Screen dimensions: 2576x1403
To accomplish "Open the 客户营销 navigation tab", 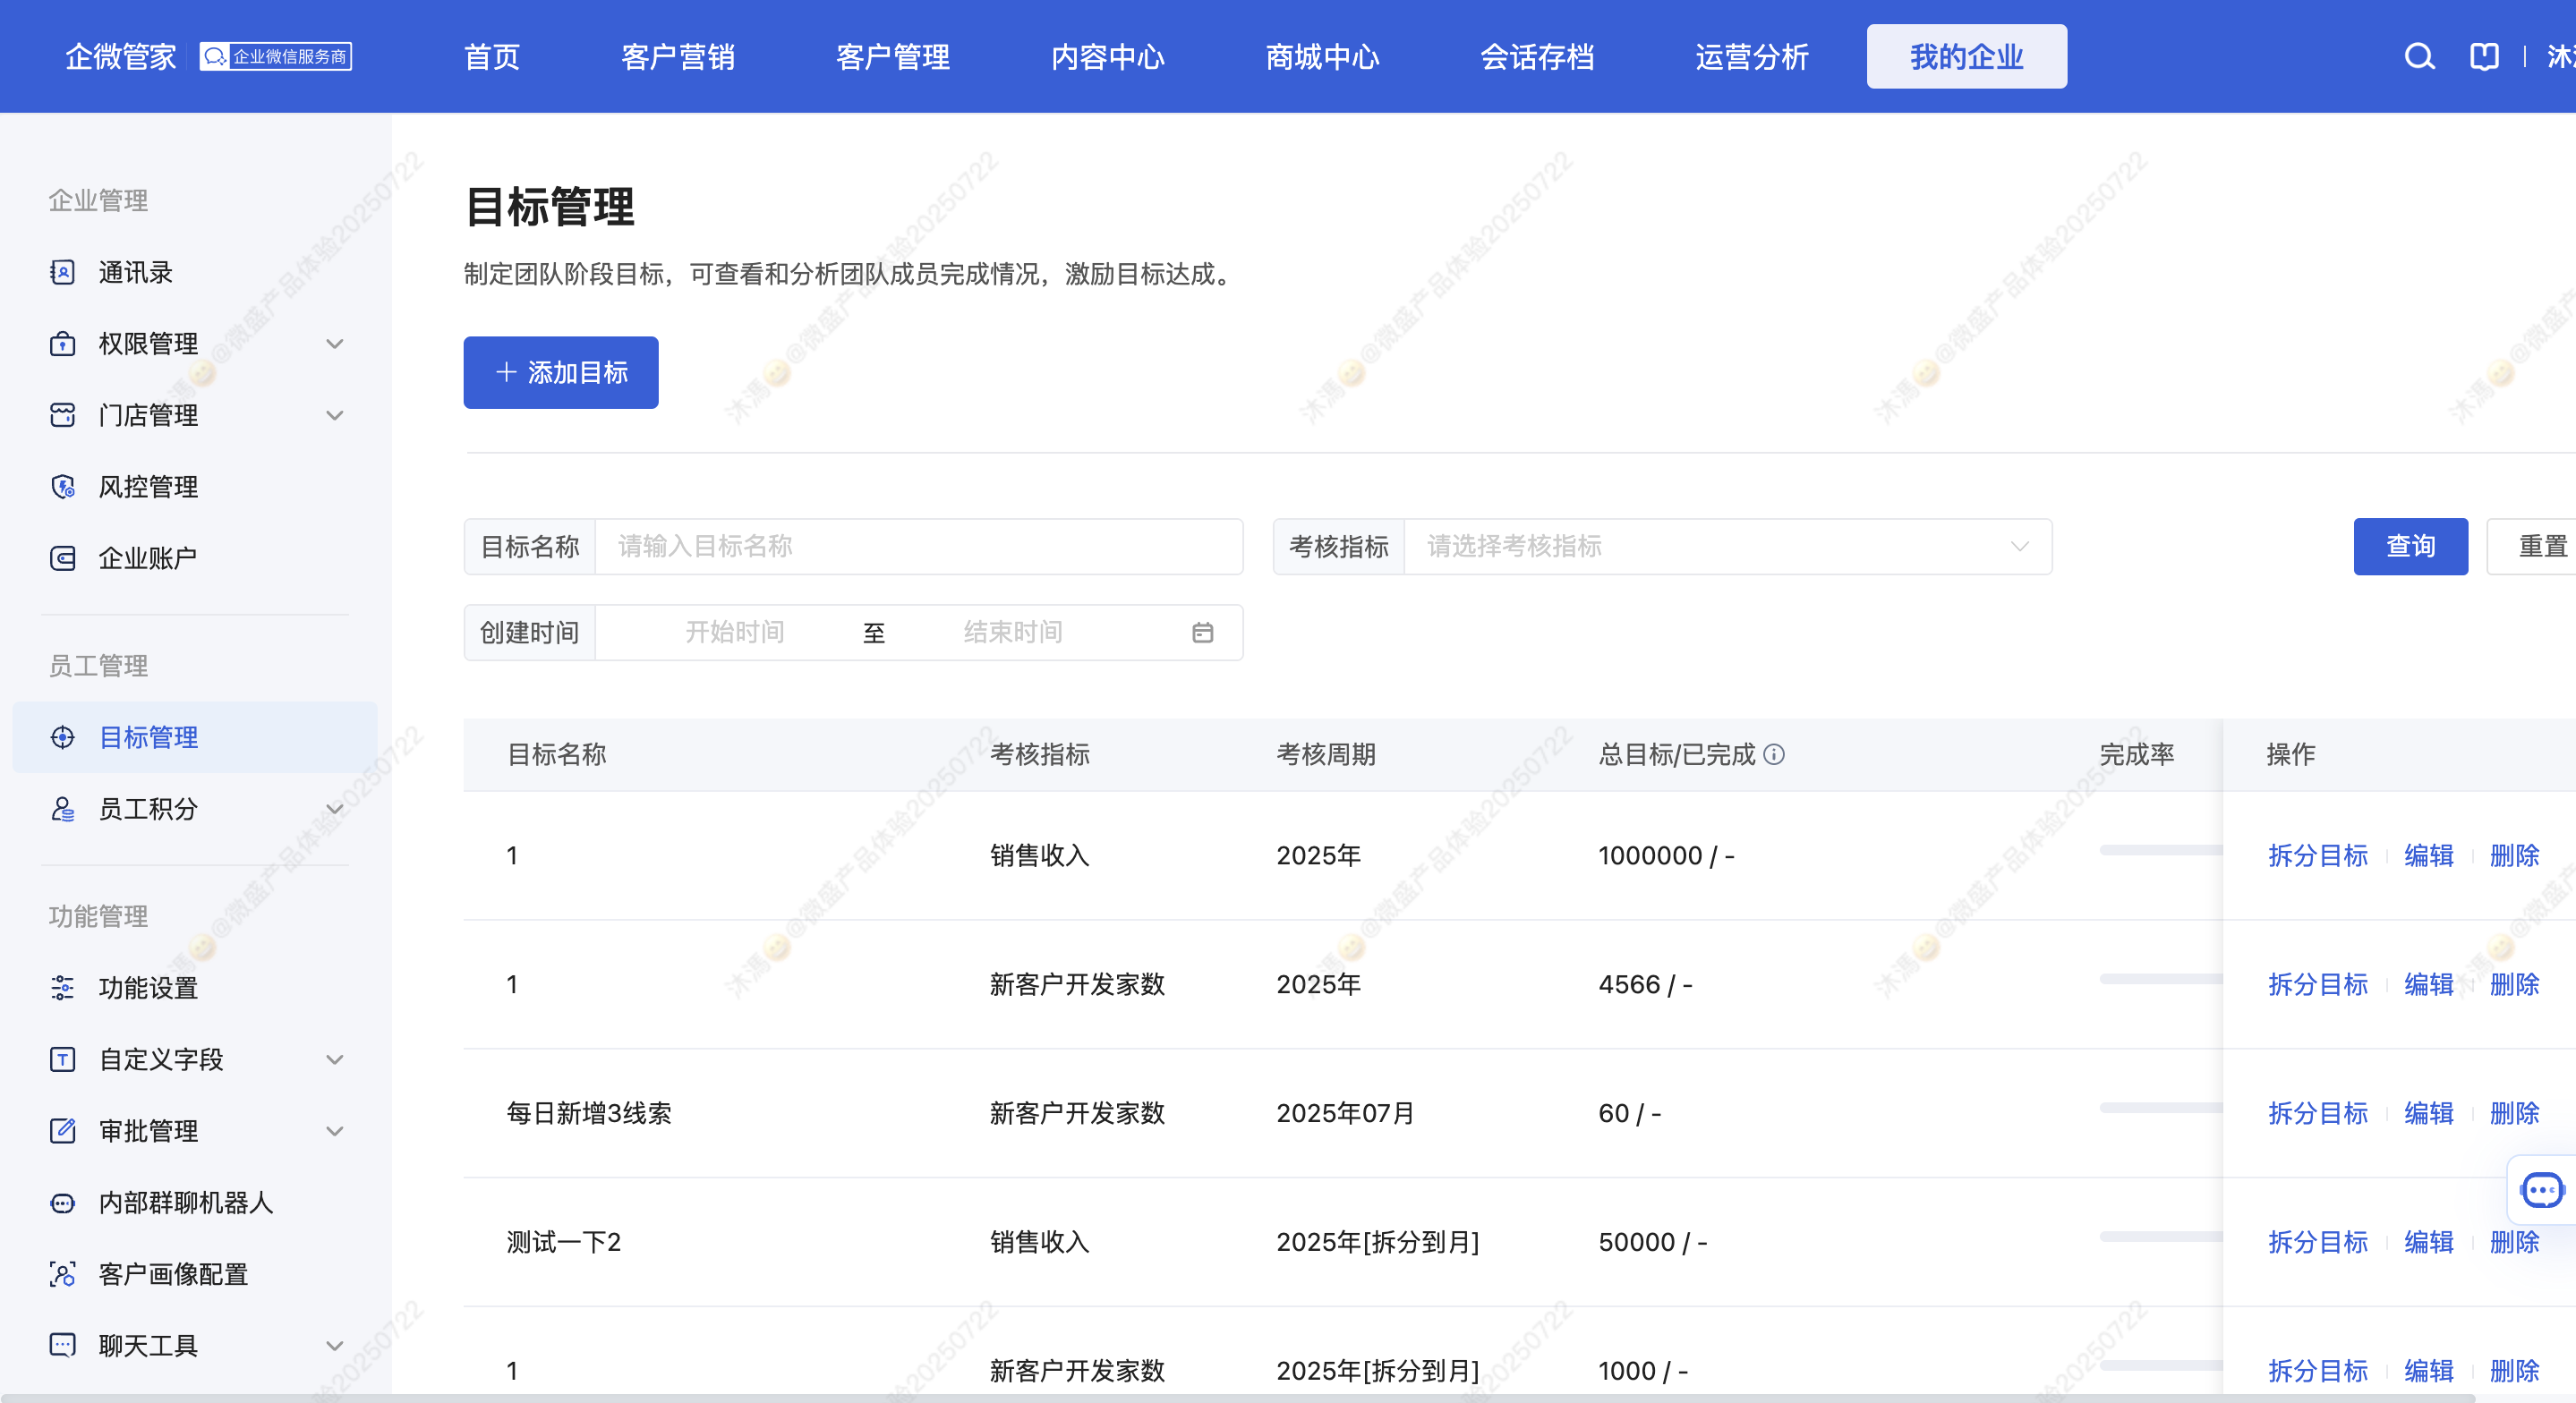I will tap(678, 57).
